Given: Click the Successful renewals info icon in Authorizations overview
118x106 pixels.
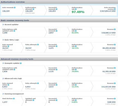Looking at the screenshot, I should tap(56, 9).
